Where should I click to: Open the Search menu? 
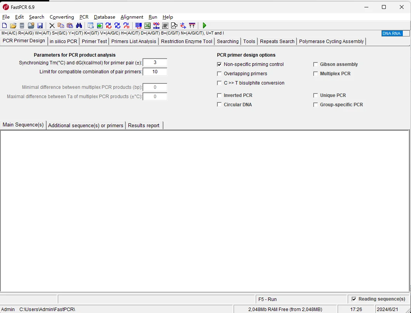point(36,17)
